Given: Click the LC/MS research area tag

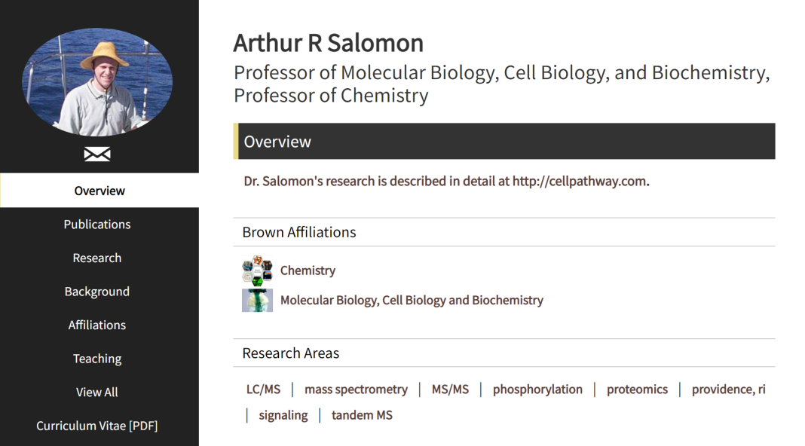Looking at the screenshot, I should (x=263, y=389).
